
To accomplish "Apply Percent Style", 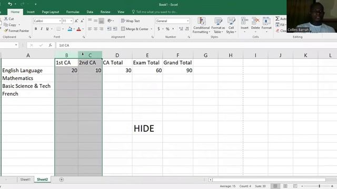I will pos(167,29).
